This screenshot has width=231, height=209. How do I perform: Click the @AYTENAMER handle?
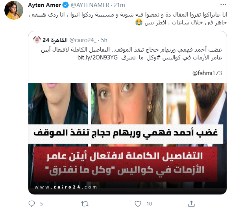point(90,5)
